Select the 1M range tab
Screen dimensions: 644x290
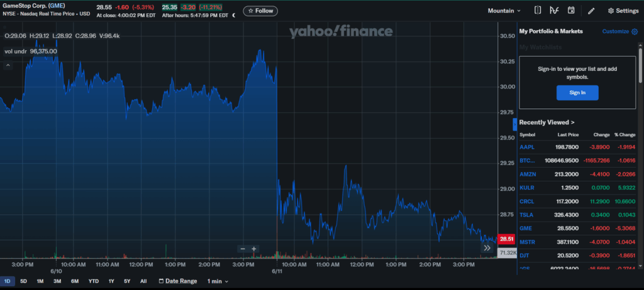pyautogui.click(x=40, y=281)
